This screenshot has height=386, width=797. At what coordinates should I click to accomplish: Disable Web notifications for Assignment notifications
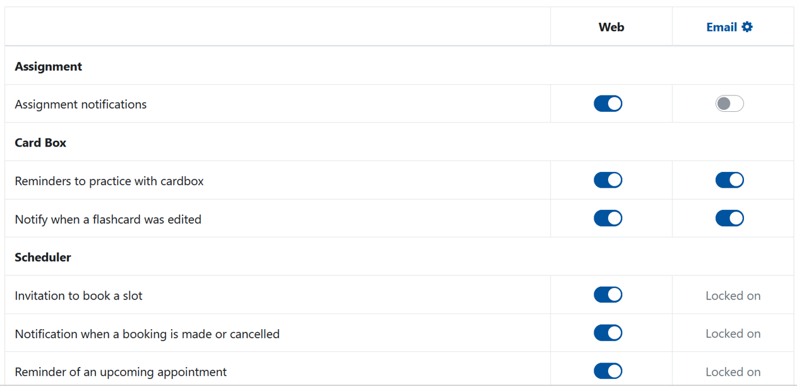click(x=608, y=103)
